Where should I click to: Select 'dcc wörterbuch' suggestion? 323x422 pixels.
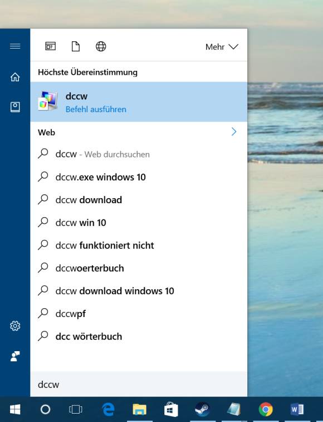click(139, 337)
